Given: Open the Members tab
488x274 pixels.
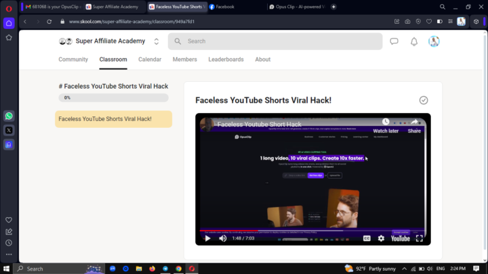Looking at the screenshot, I should (185, 60).
